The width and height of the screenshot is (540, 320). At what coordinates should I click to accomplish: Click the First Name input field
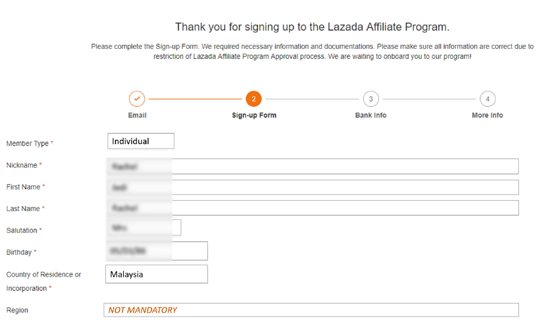313,187
